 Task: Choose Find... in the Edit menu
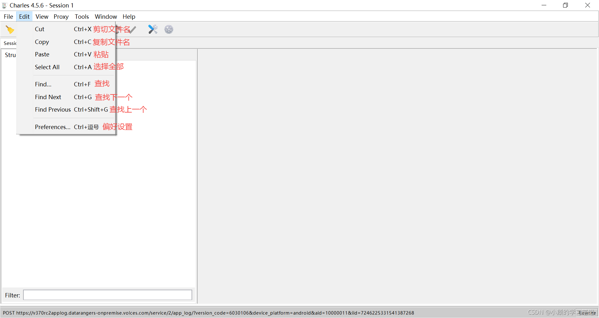(66, 84)
